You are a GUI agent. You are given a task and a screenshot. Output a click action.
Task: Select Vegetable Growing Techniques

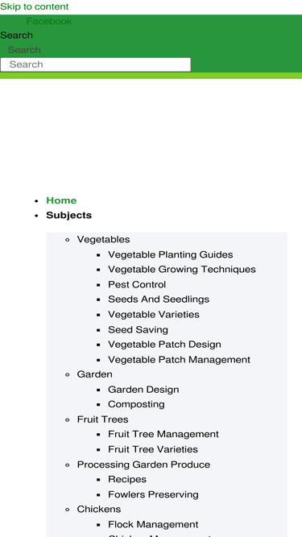pyautogui.click(x=182, y=270)
